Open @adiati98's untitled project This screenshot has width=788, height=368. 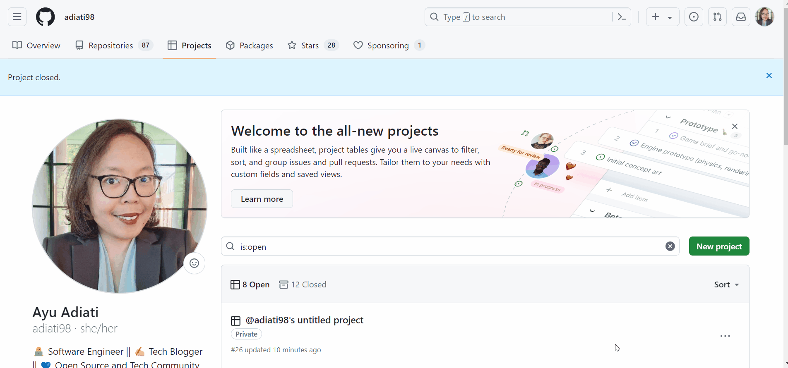tap(305, 320)
